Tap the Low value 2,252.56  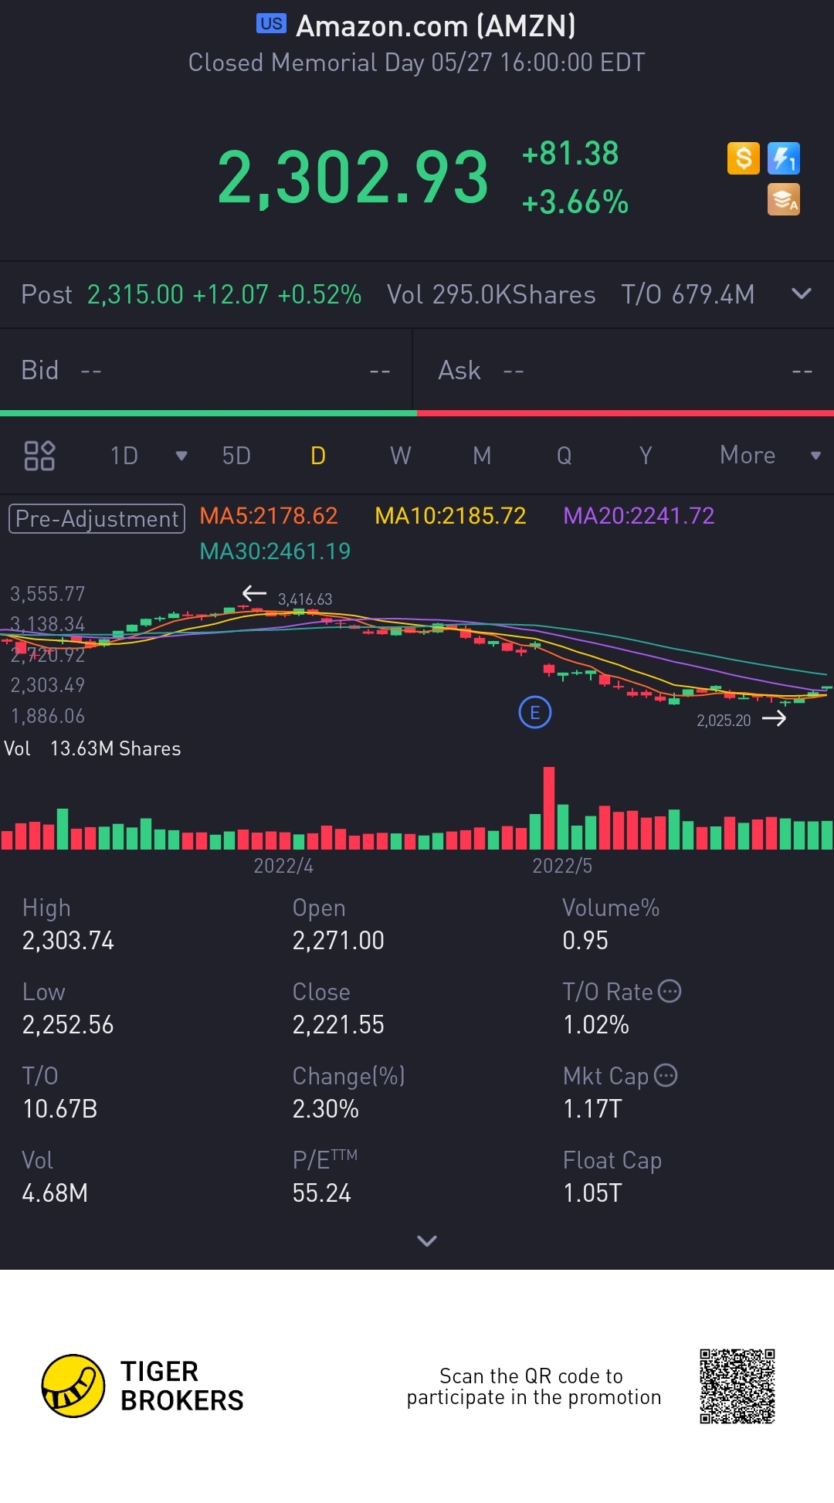68,1025
